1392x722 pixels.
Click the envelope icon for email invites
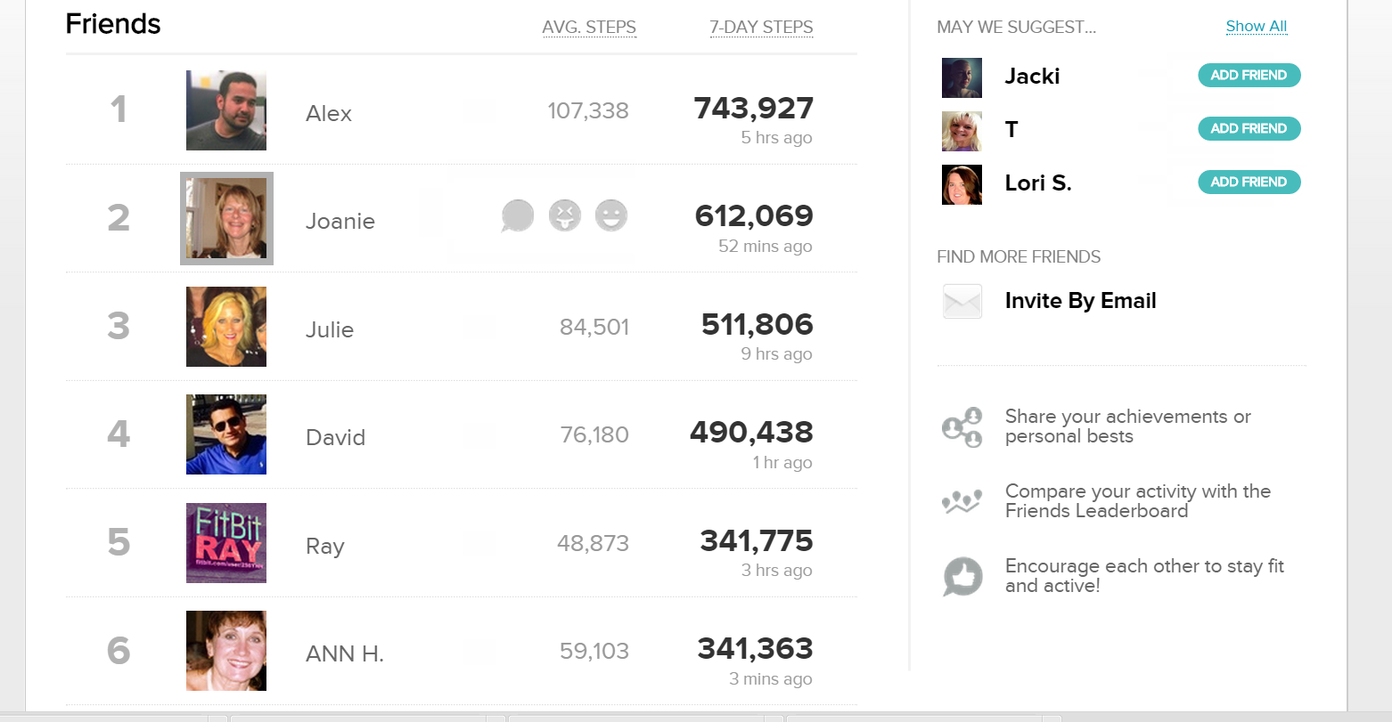(962, 302)
